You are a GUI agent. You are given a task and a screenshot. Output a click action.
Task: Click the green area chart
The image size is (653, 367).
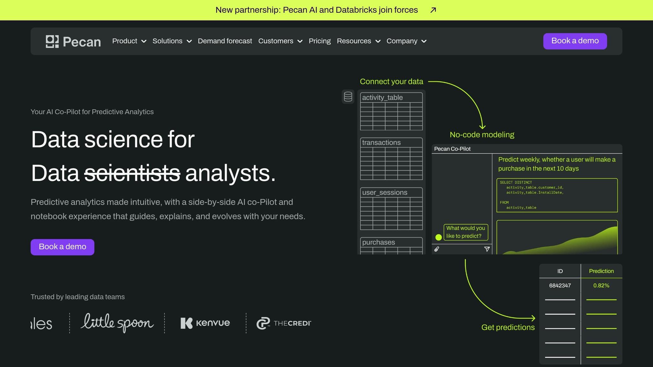pyautogui.click(x=557, y=237)
